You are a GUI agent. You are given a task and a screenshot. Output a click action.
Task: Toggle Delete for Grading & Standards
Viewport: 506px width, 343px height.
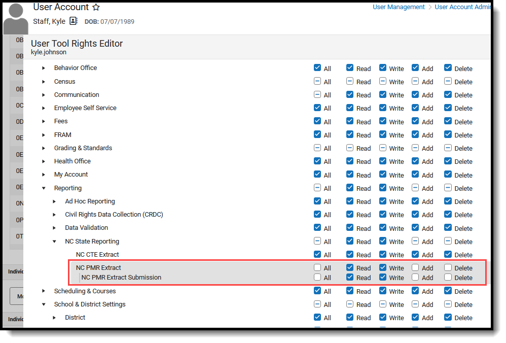coord(448,148)
